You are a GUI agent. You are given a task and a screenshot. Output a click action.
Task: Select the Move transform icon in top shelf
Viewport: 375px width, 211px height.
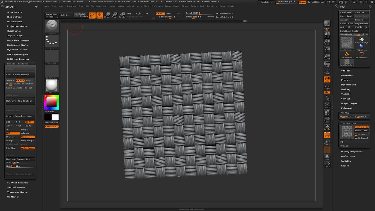(x=107, y=15)
